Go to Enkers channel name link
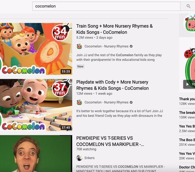Viewport: 195px width, 172px height. coord(90,158)
